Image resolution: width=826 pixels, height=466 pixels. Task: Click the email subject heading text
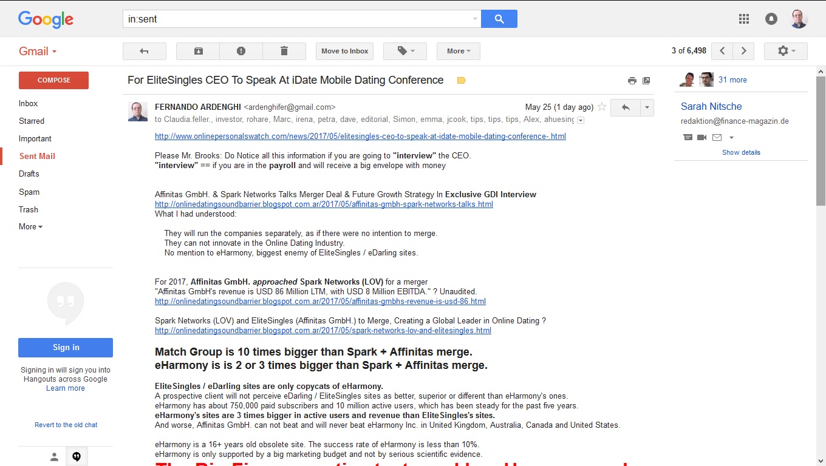285,80
